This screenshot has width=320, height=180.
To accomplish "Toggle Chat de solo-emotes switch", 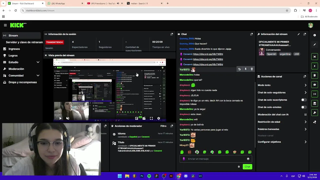I will click(x=303, y=107).
